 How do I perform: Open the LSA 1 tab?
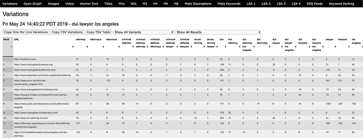click(251, 4)
